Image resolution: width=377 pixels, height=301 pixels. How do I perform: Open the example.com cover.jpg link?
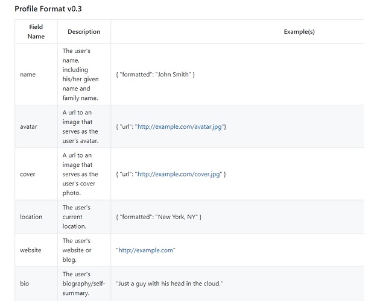(179, 174)
